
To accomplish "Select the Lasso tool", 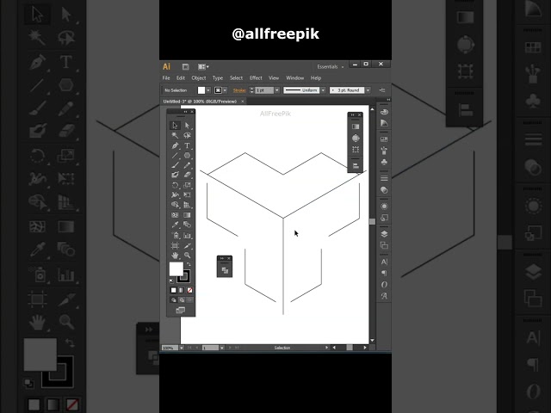I will coord(188,136).
